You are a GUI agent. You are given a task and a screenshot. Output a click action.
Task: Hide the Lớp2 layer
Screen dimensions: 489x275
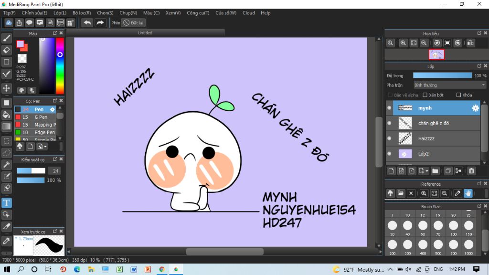click(389, 154)
